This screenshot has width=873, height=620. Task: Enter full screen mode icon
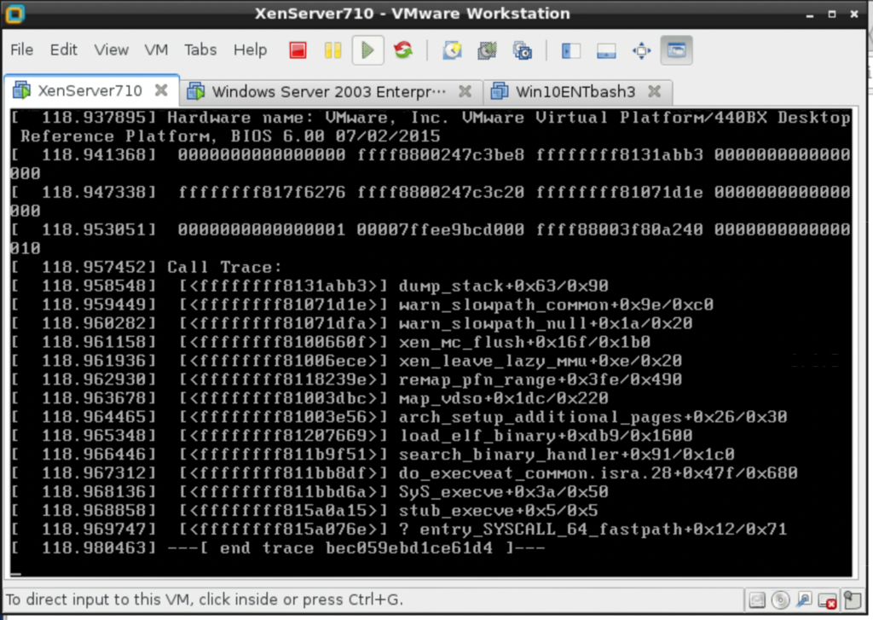641,50
